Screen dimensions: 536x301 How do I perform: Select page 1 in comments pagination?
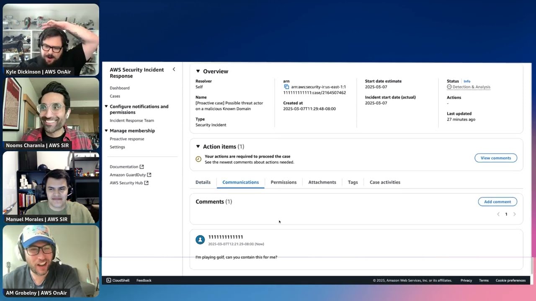506,214
